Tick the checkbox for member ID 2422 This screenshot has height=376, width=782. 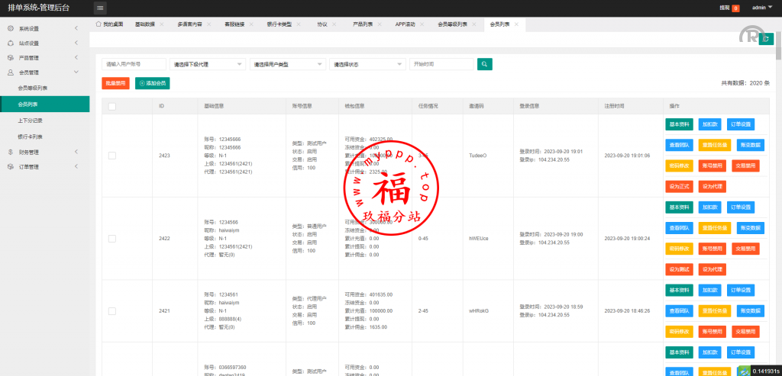(112, 239)
